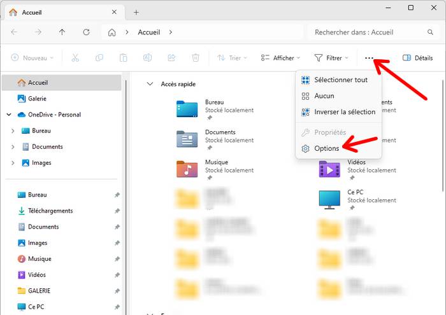Open a new tab with plus button
The height and width of the screenshot is (315, 446).
[136, 13]
